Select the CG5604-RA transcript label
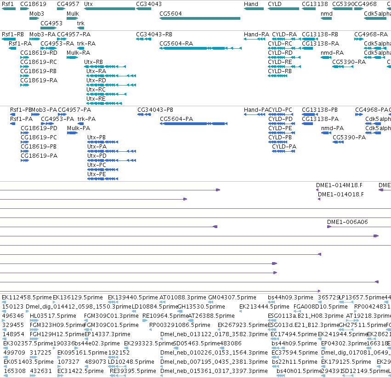Screen dimensions: 391x378 pos(176,44)
